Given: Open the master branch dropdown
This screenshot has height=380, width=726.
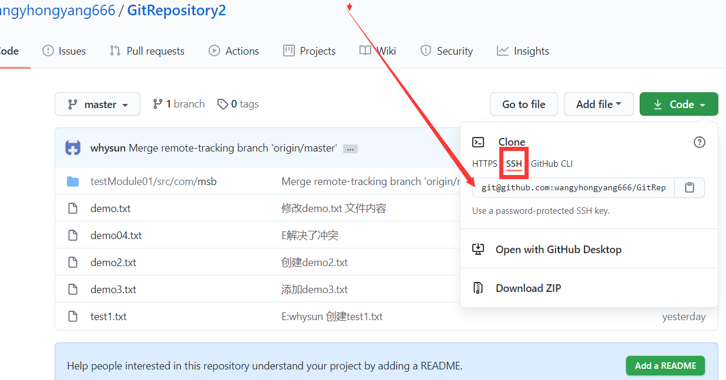Looking at the screenshot, I should click(98, 104).
